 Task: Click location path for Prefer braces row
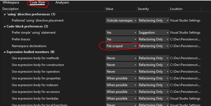(x=185, y=39)
